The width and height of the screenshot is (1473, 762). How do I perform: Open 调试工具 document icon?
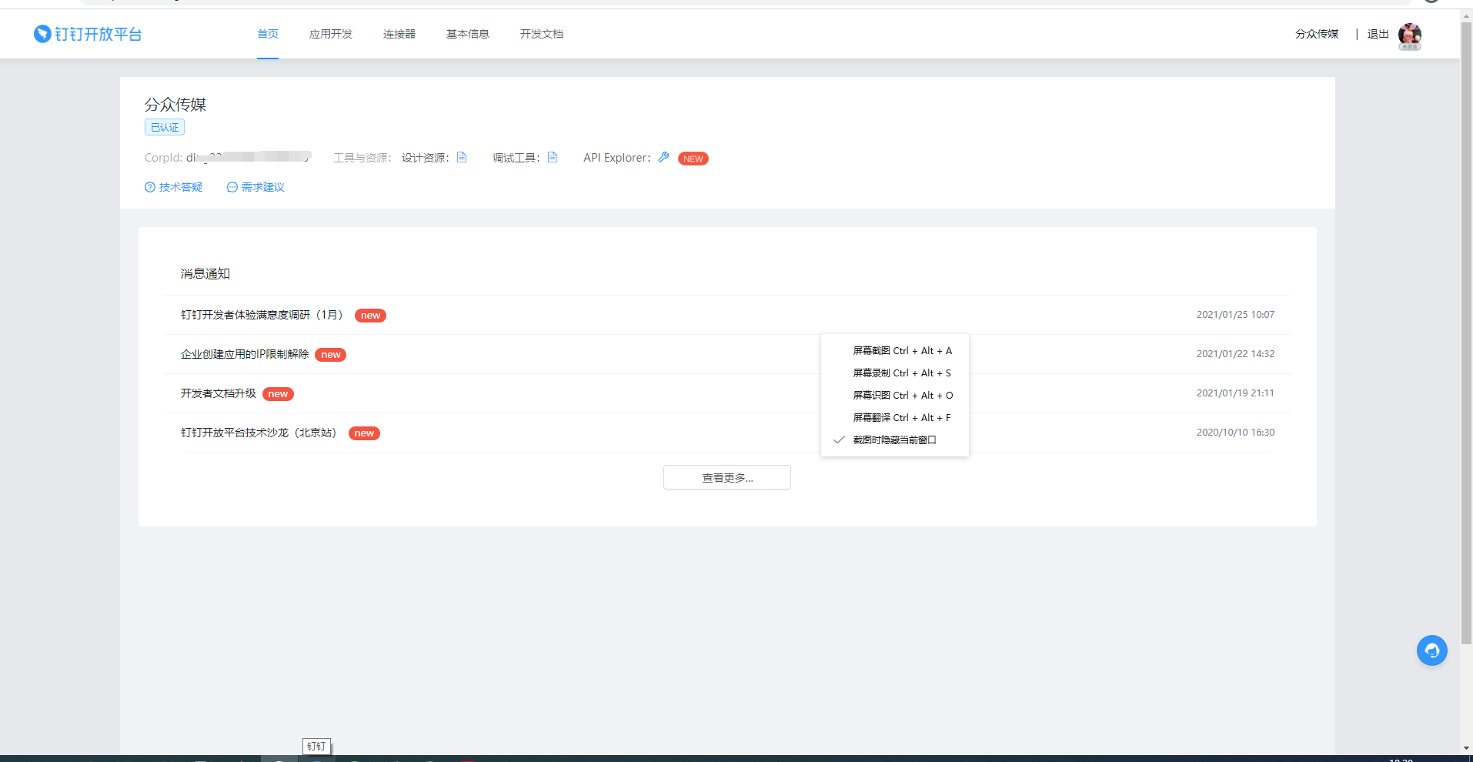(x=552, y=157)
